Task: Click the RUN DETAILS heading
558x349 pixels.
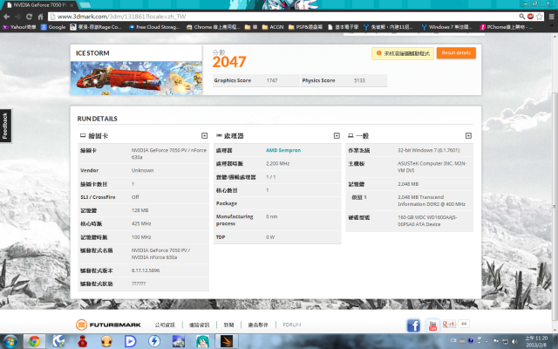Action: coord(97,119)
